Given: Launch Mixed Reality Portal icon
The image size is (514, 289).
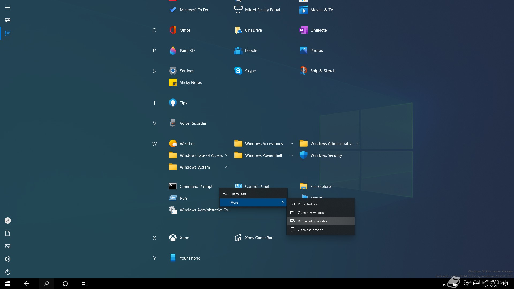Looking at the screenshot, I should click(x=238, y=10).
